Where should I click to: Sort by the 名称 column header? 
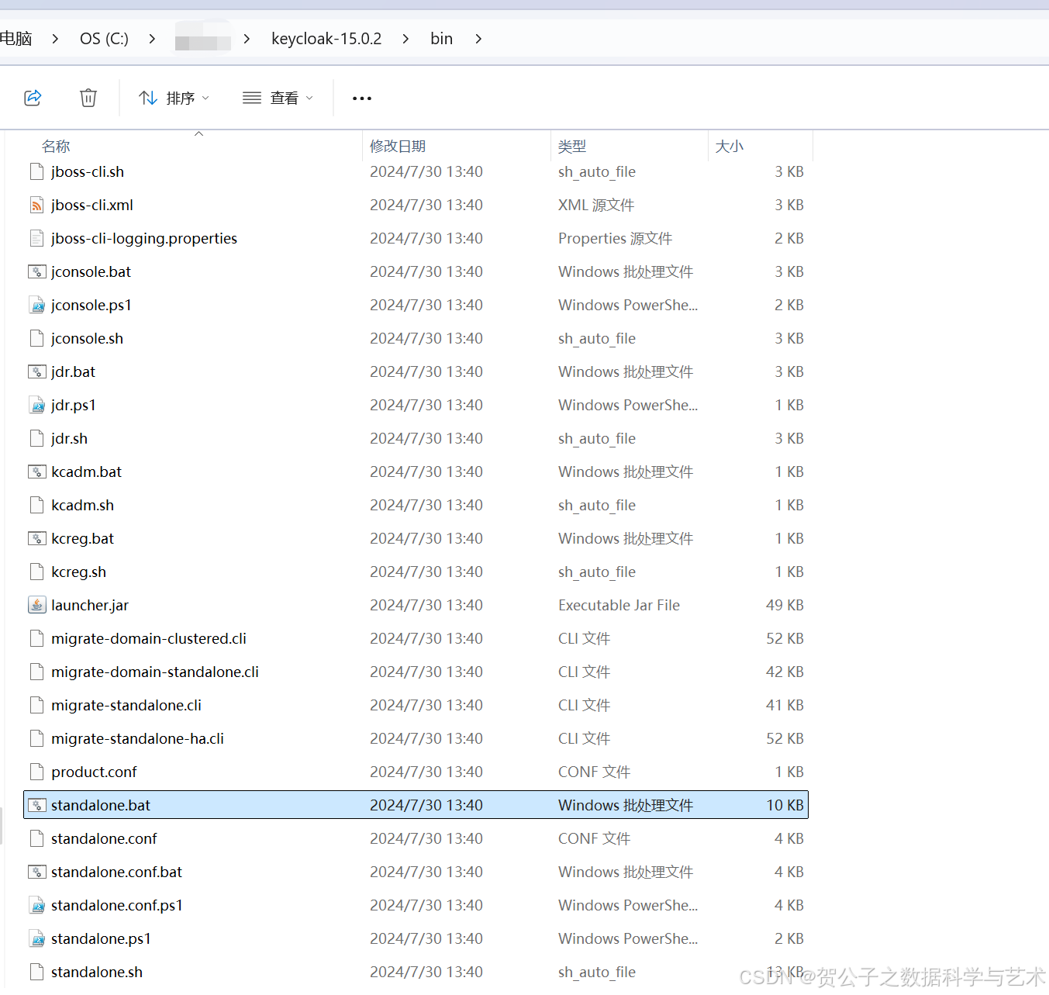pyautogui.click(x=56, y=146)
